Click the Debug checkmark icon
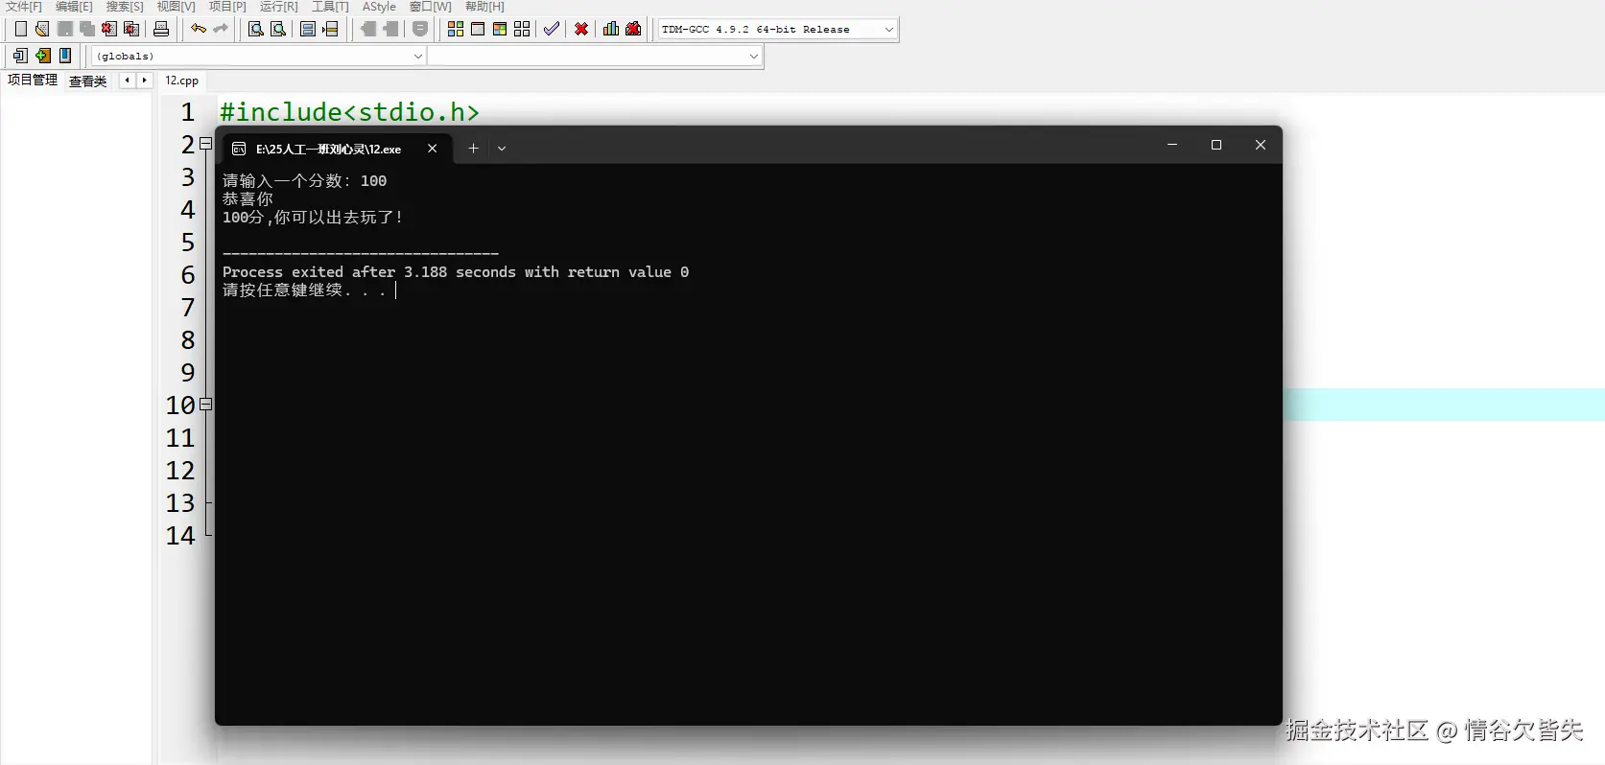 [552, 29]
